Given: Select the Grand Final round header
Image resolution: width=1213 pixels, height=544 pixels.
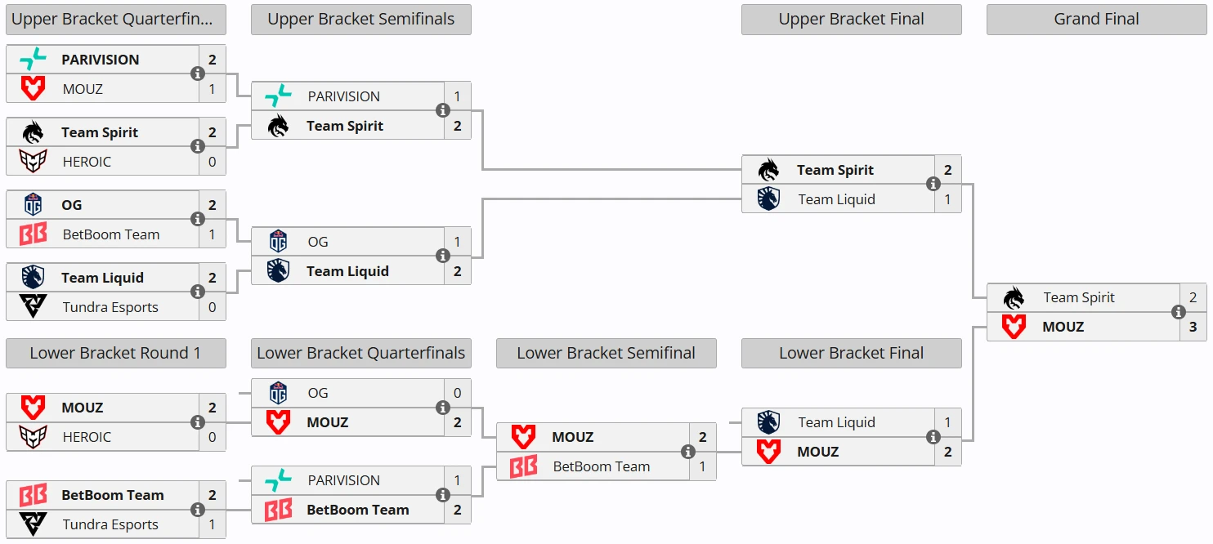Looking at the screenshot, I should point(1096,20).
